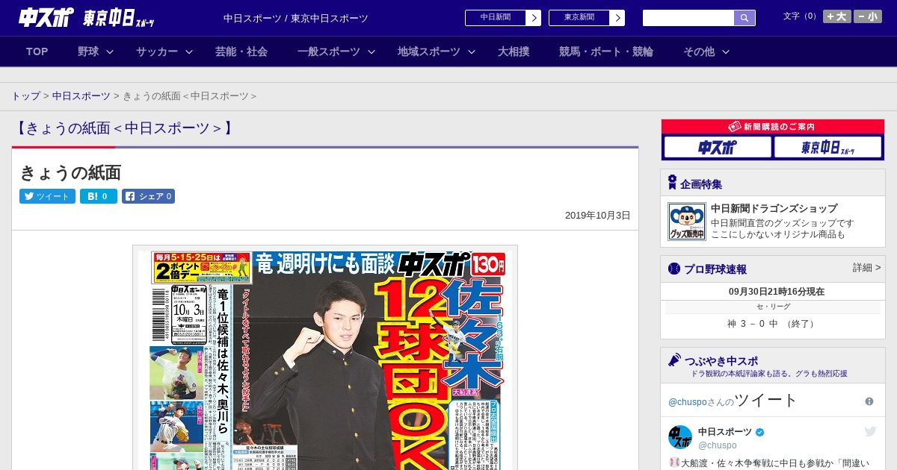The image size is (897, 470).
Task: Open the その他 menu
Action: pos(699,51)
